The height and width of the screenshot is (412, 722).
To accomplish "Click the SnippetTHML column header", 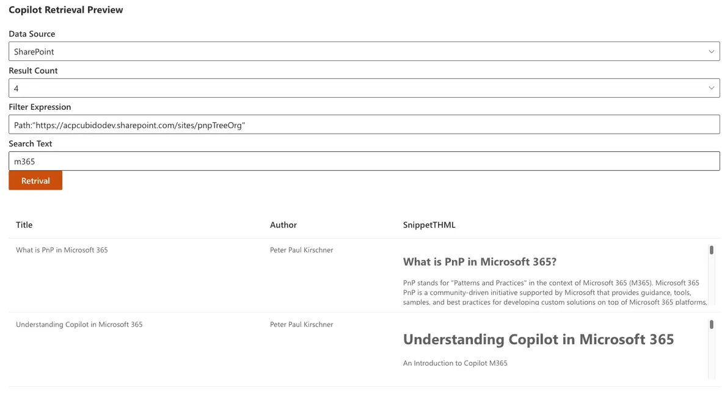I will point(429,225).
